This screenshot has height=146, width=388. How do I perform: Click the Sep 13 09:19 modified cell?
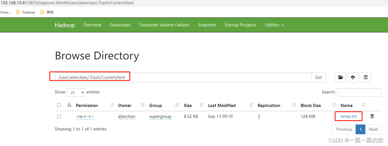click(x=220, y=116)
